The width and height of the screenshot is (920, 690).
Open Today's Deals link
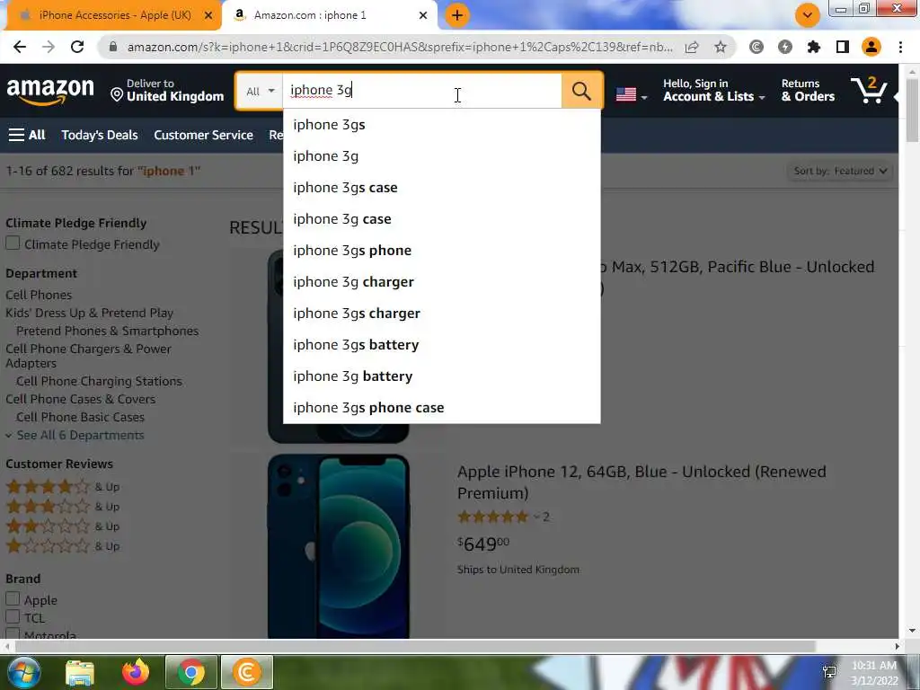click(100, 135)
